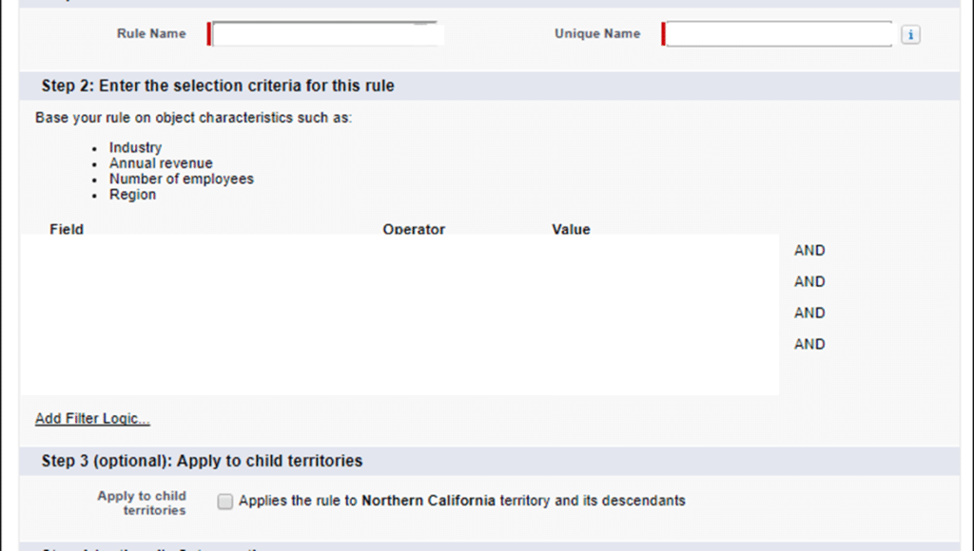Image resolution: width=974 pixels, height=551 pixels.
Task: Click the first AND label in criteria
Action: point(809,251)
